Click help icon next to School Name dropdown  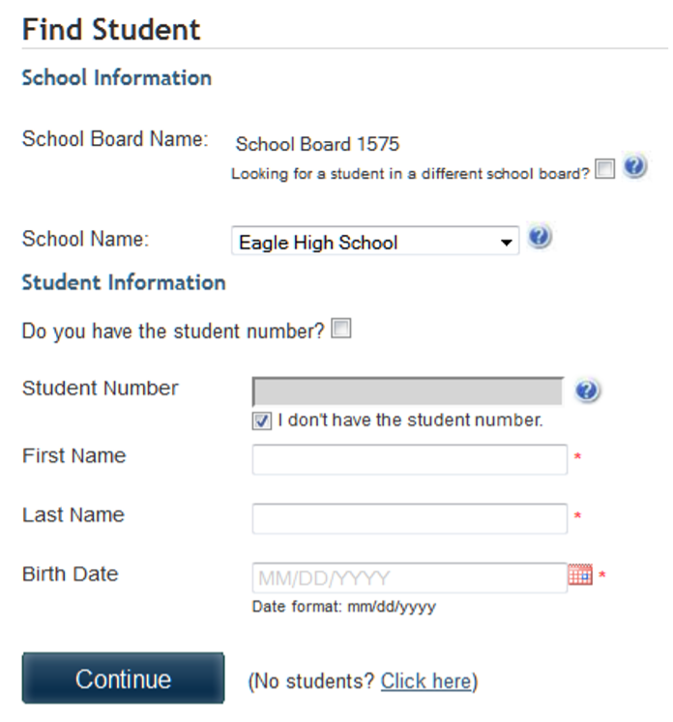[540, 238]
